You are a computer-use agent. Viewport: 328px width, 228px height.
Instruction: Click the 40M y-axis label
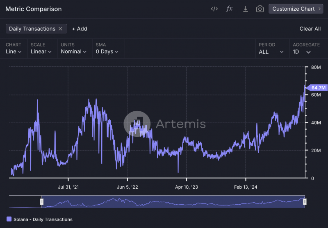pos(316,123)
